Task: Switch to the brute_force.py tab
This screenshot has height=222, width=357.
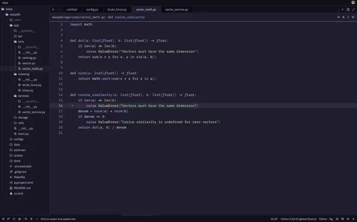Action: [x=117, y=9]
